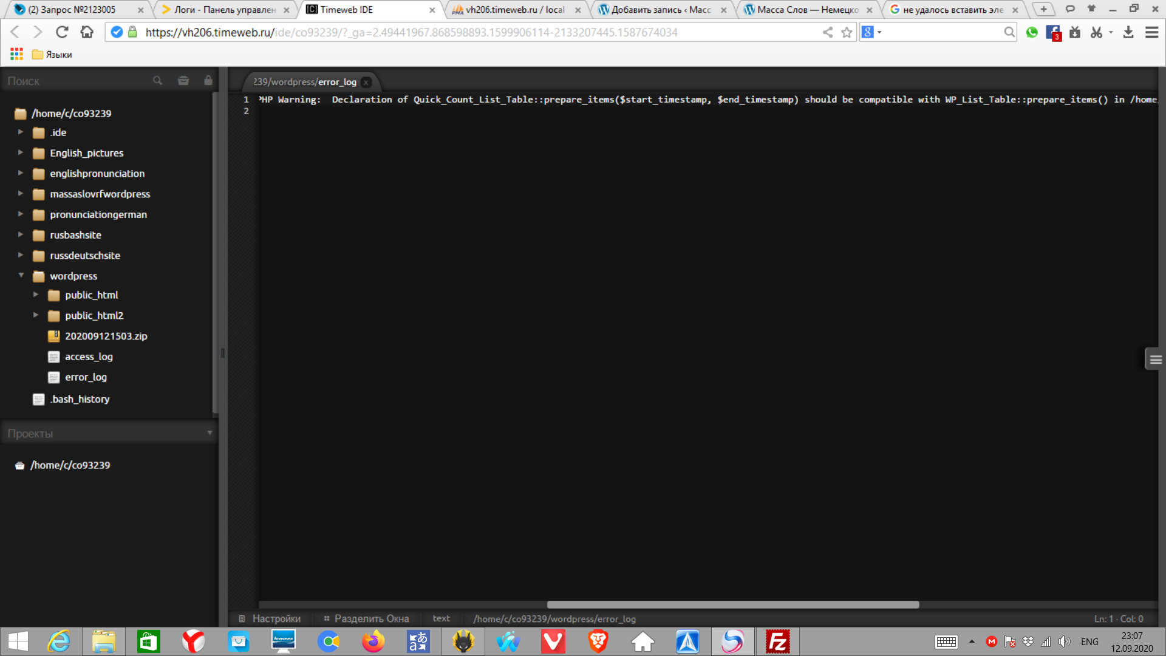Bookmark page with star icon
This screenshot has width=1166, height=656.
pyautogui.click(x=847, y=32)
